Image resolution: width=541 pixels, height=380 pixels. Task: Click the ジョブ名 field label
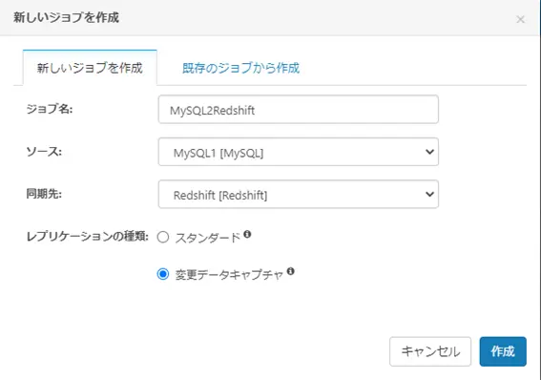(50, 110)
